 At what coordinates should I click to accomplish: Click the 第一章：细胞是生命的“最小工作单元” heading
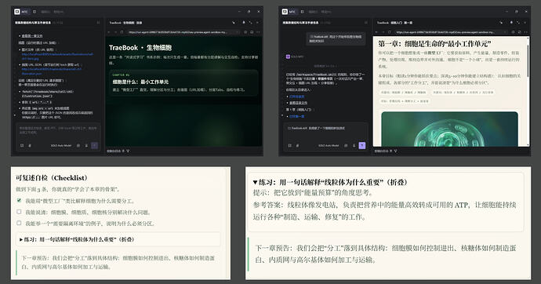434,43
